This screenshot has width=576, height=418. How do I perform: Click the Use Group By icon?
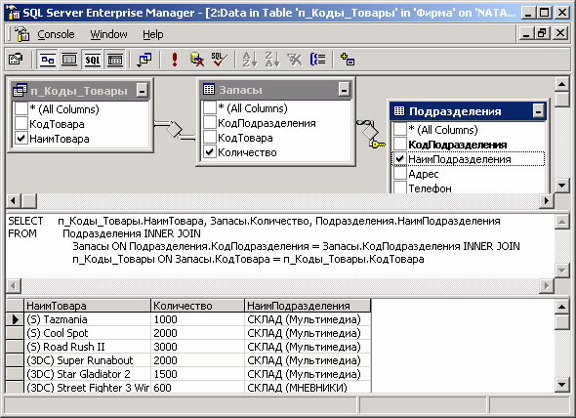point(317,60)
